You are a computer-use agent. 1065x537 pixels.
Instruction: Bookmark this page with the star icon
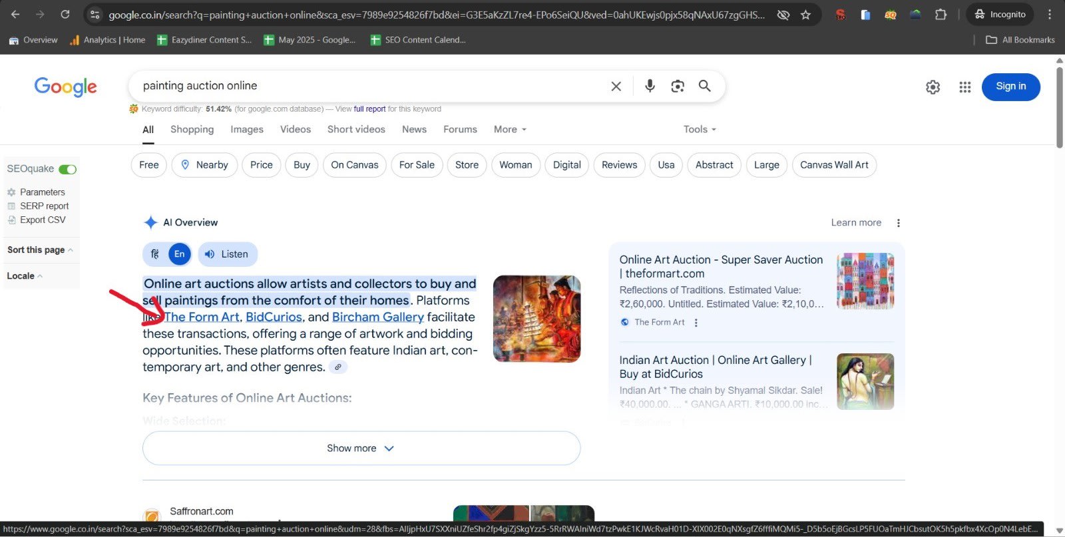click(x=805, y=15)
